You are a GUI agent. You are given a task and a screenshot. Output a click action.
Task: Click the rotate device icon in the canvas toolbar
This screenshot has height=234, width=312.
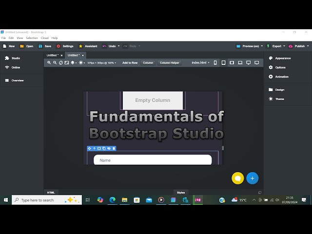(x=61, y=63)
